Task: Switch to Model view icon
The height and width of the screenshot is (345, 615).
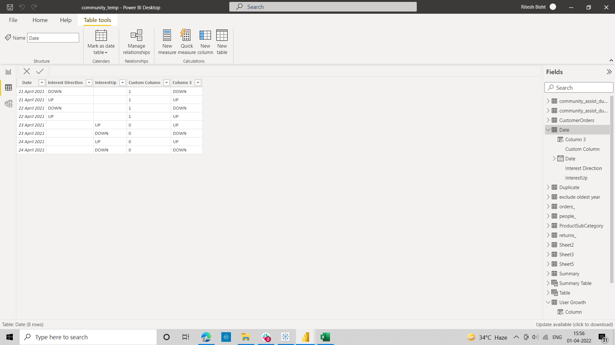Action: pos(8,103)
